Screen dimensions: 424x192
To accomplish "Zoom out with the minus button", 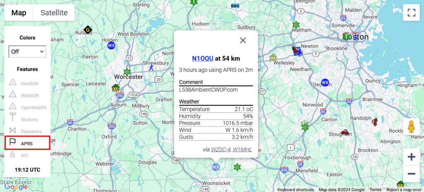I will click(x=411, y=174).
